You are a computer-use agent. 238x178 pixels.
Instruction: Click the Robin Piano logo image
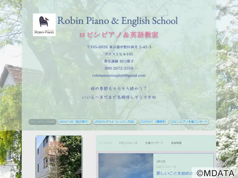[x=44, y=25]
